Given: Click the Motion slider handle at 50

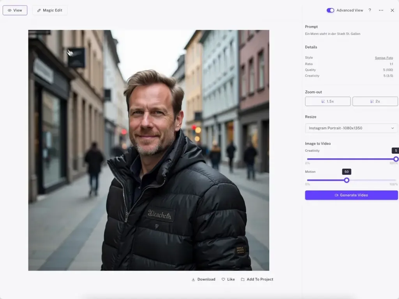Looking at the screenshot, I should [346, 180].
